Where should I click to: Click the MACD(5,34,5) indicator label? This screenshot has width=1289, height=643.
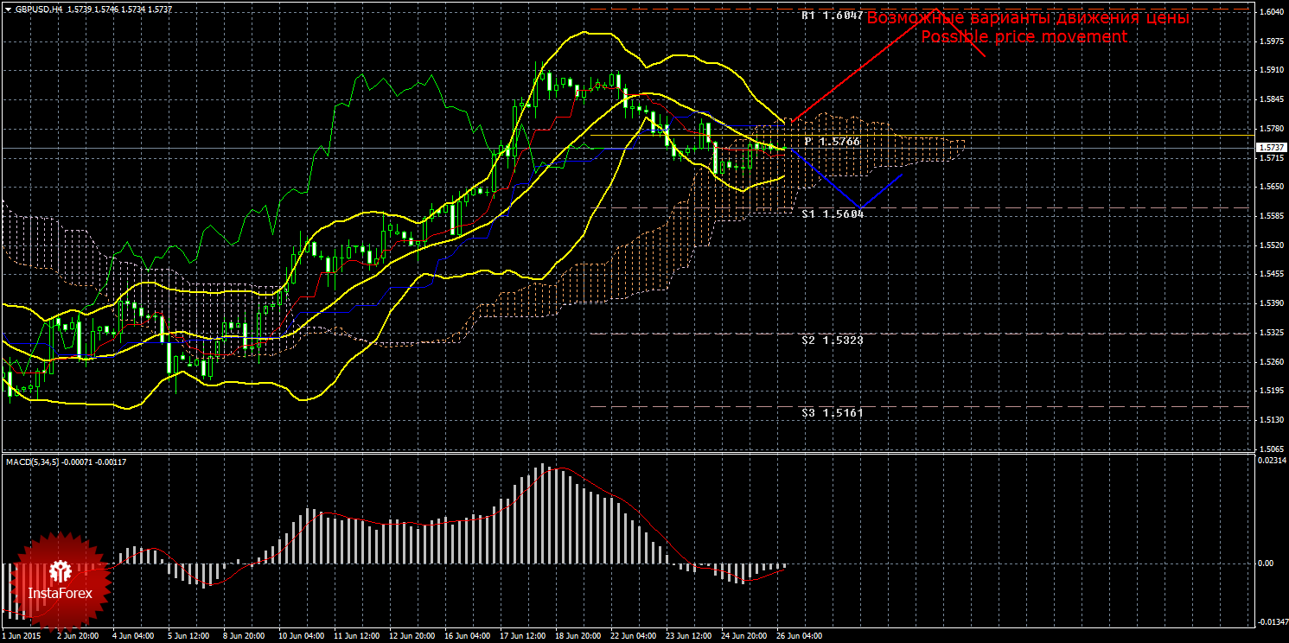[35, 462]
